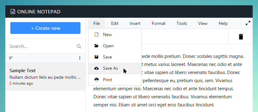Click the blank page New icon
The width and height of the screenshot is (258, 112).
click(96, 35)
